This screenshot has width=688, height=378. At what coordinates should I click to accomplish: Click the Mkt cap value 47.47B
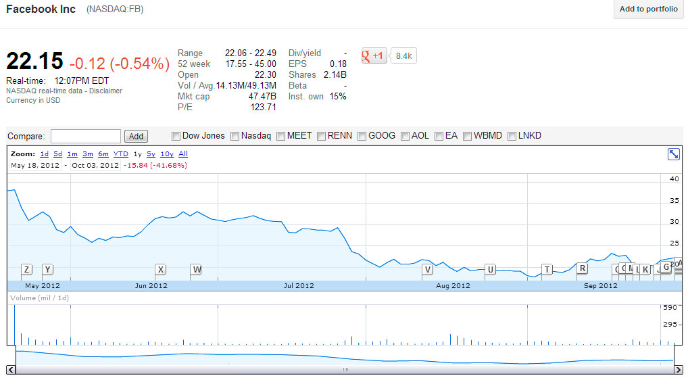tap(262, 97)
